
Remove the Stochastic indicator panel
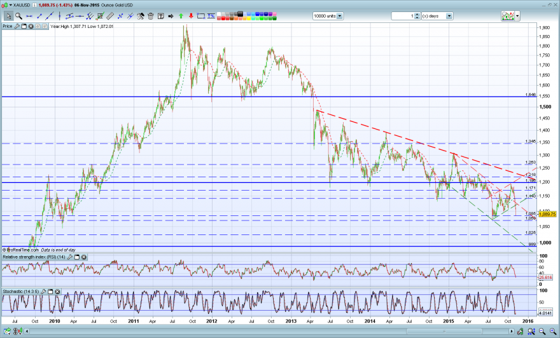tap(57, 292)
